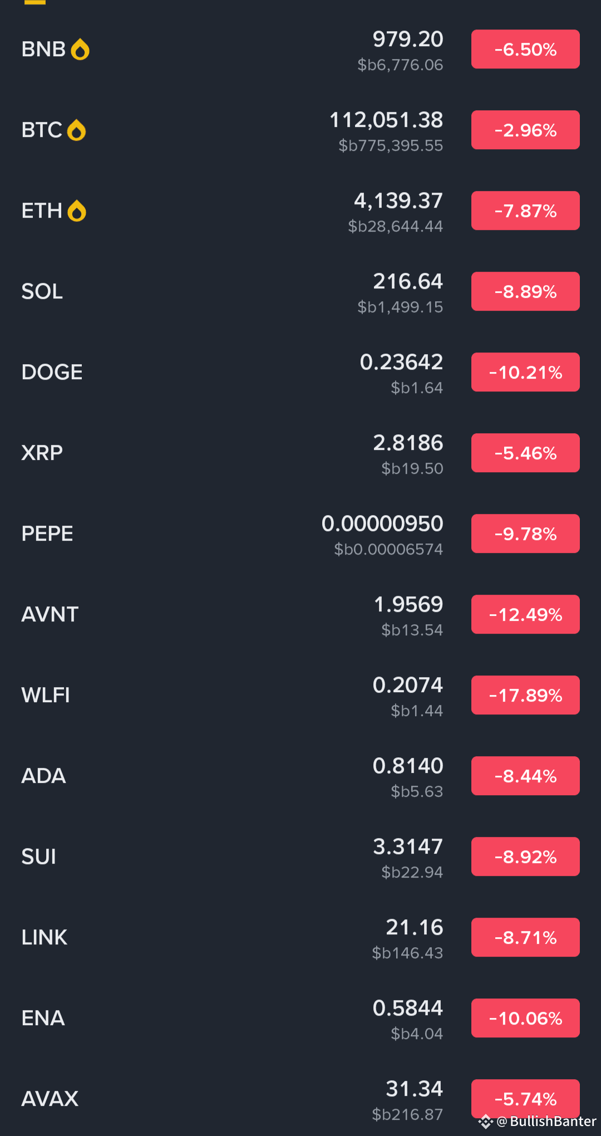The width and height of the screenshot is (601, 1136).
Task: Select the SUI price 3.3147
Action: click(408, 846)
